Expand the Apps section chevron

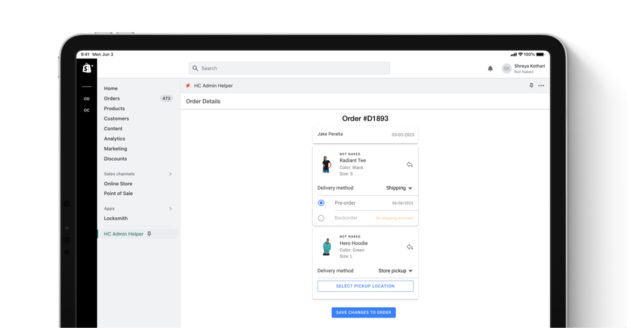[171, 208]
